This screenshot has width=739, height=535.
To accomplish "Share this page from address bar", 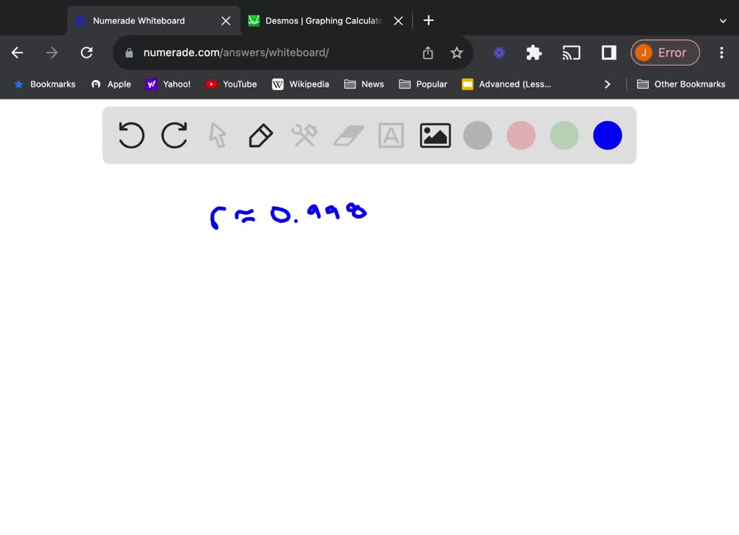I will coord(427,53).
